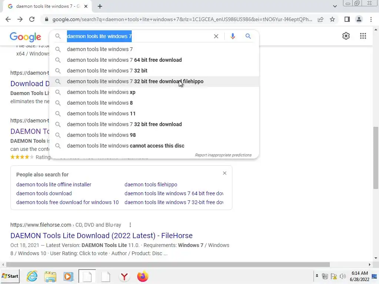Open 'daemon tools lite offline installer' link
Image resolution: width=379 pixels, height=284 pixels.
[54, 185]
